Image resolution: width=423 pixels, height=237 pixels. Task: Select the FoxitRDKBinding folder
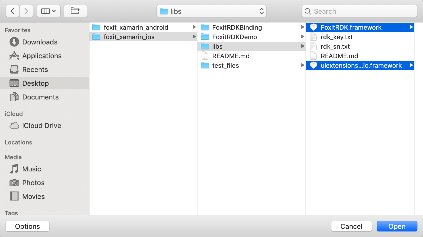pyautogui.click(x=252, y=27)
